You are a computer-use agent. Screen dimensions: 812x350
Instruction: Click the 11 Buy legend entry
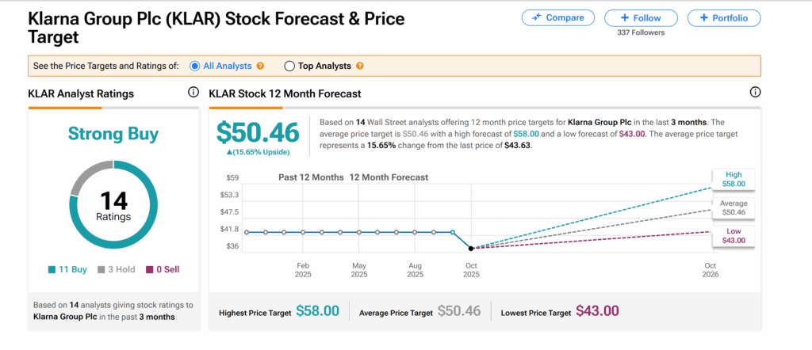(67, 269)
